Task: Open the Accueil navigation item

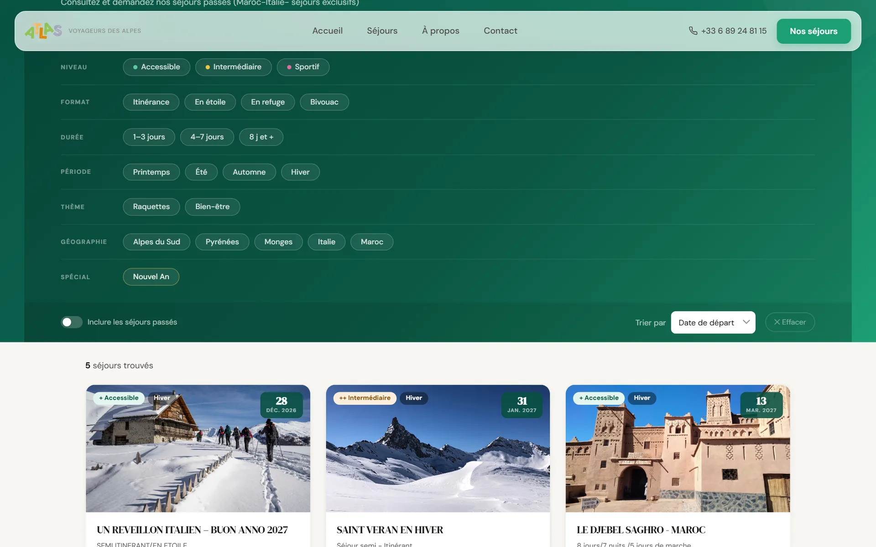Action: (327, 31)
